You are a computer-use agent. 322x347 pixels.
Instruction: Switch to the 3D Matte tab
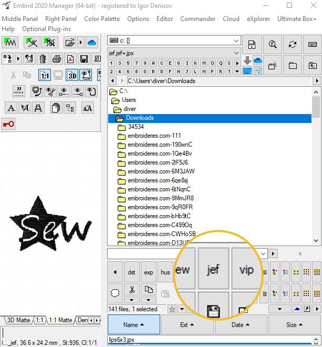(18, 320)
